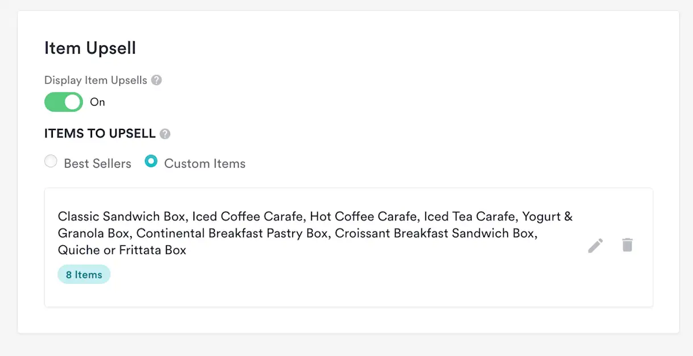Viewport: 693px width, 356px height.
Task: Click "Classic Sandwich Box" in the item list
Action: coord(122,216)
